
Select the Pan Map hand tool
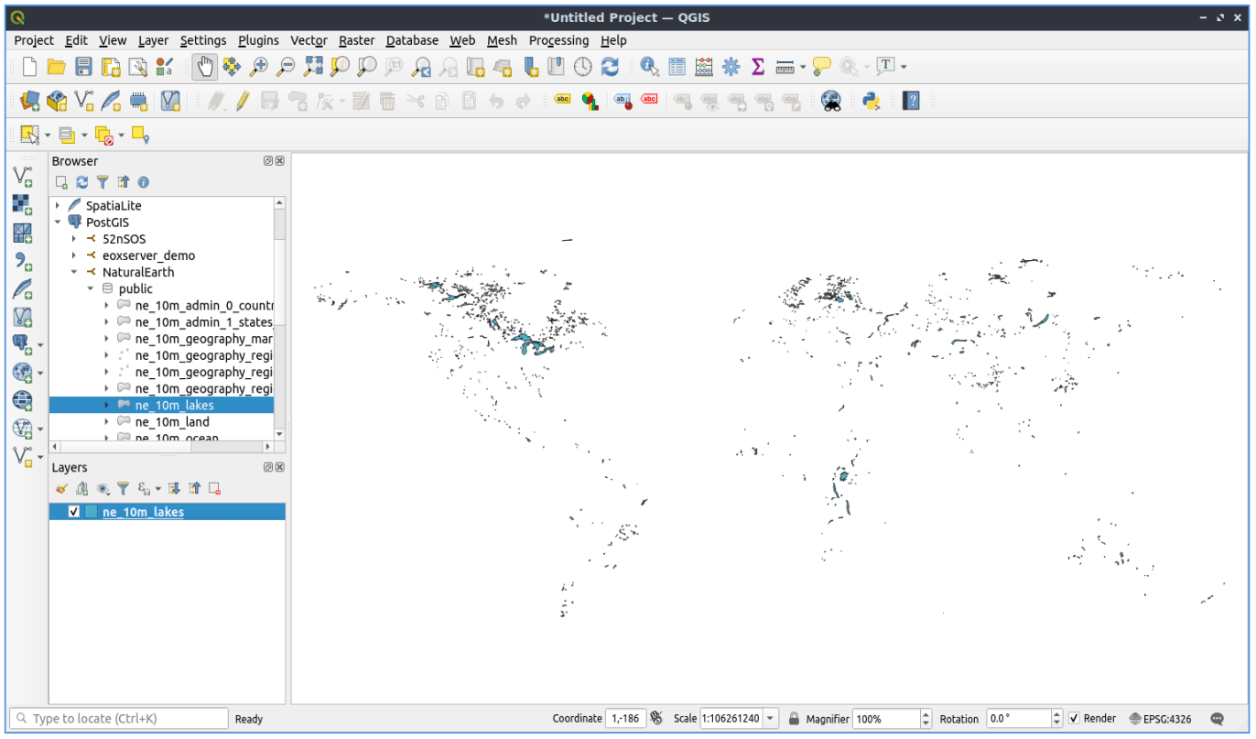pos(205,66)
